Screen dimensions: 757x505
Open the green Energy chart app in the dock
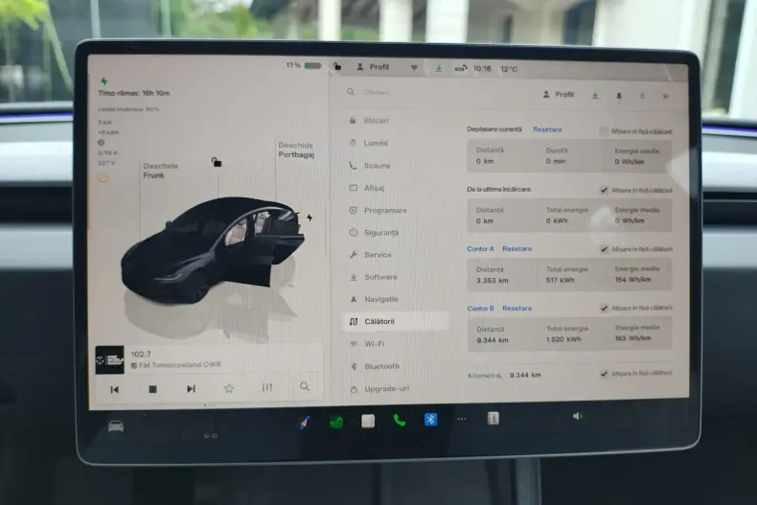[336, 422]
